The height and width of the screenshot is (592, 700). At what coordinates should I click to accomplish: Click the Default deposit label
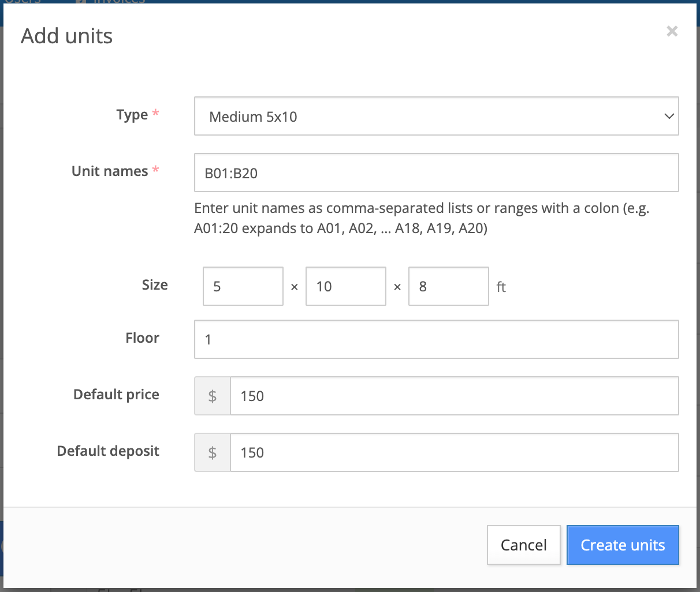(x=108, y=451)
